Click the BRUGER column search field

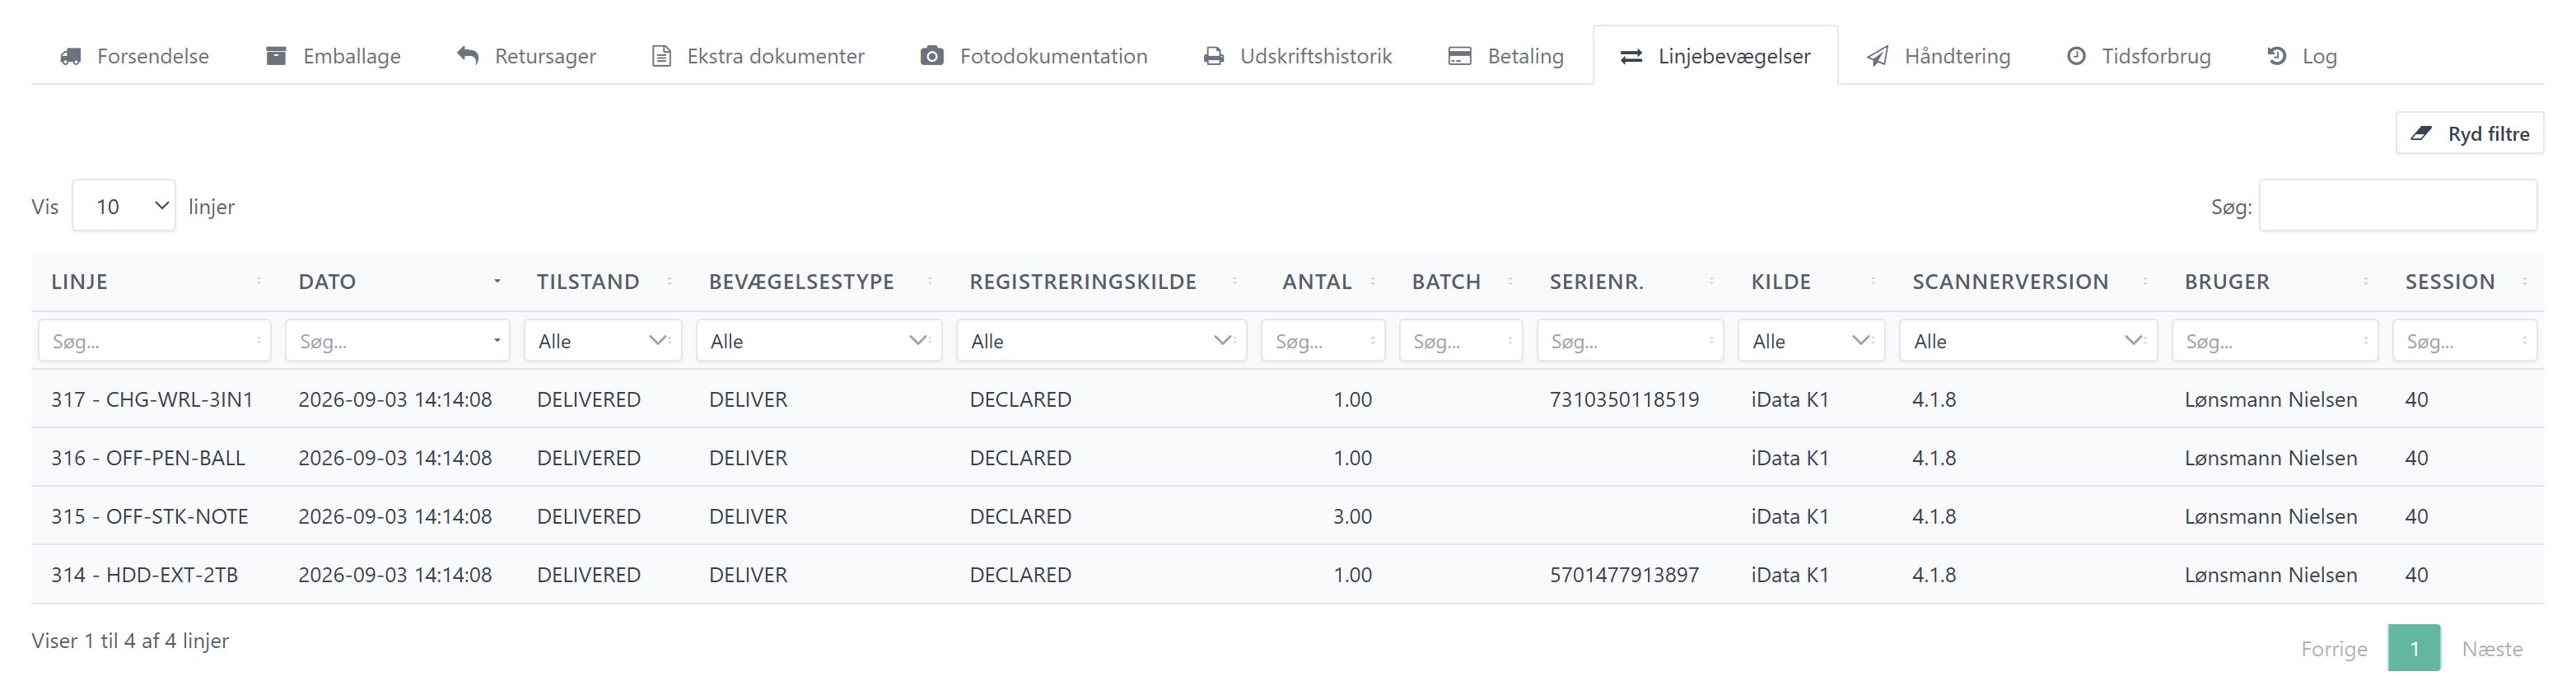click(x=2274, y=341)
